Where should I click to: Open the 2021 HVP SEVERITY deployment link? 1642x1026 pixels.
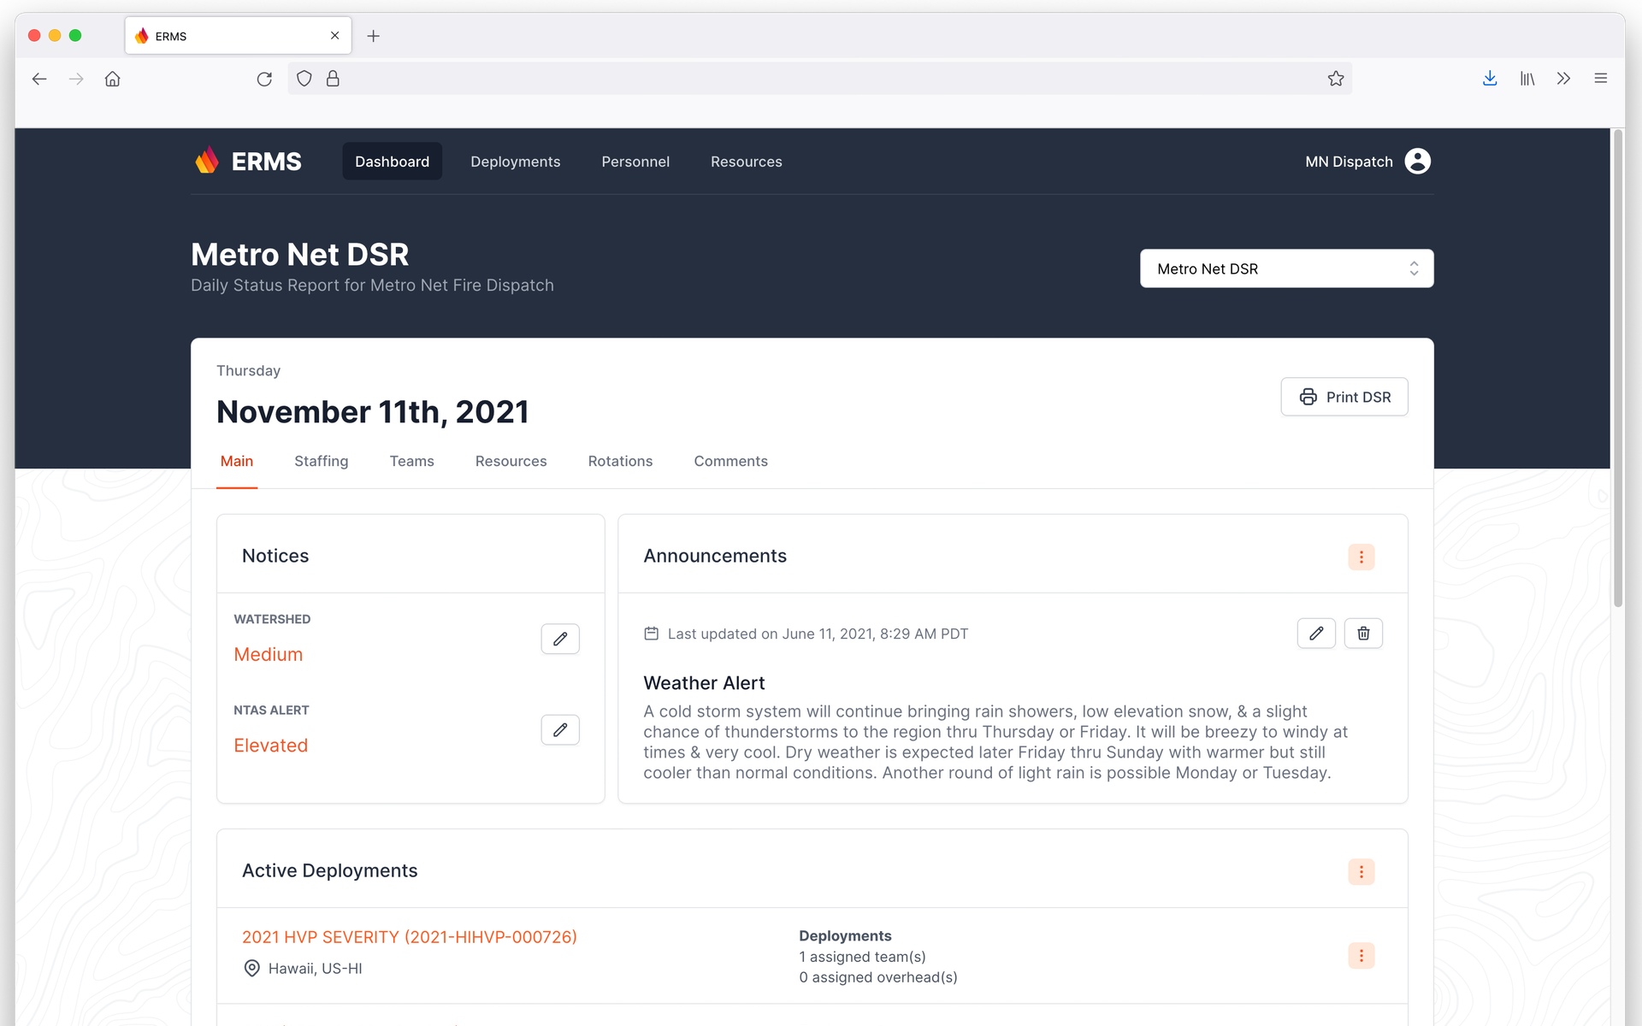tap(410, 937)
